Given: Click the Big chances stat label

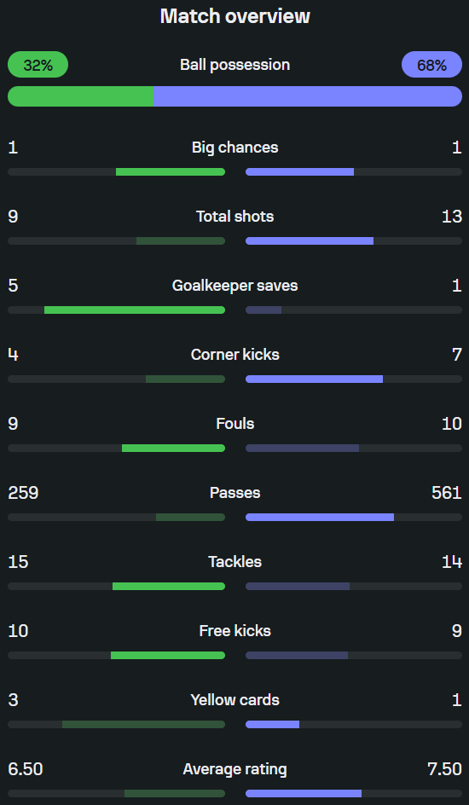Looking at the screenshot, I should pyautogui.click(x=235, y=148).
